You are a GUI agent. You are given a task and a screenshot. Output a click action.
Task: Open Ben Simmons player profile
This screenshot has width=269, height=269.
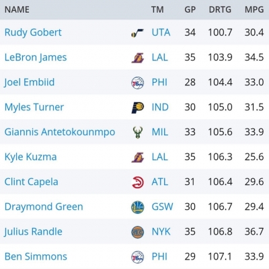36,256
